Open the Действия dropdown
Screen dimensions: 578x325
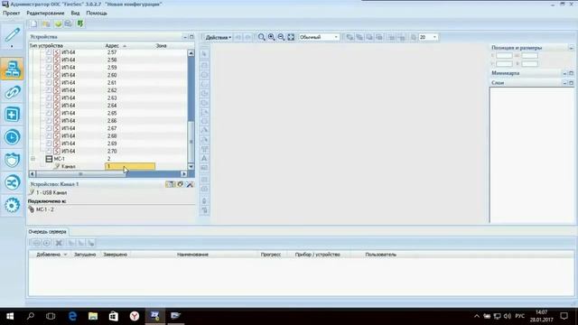coord(219,37)
